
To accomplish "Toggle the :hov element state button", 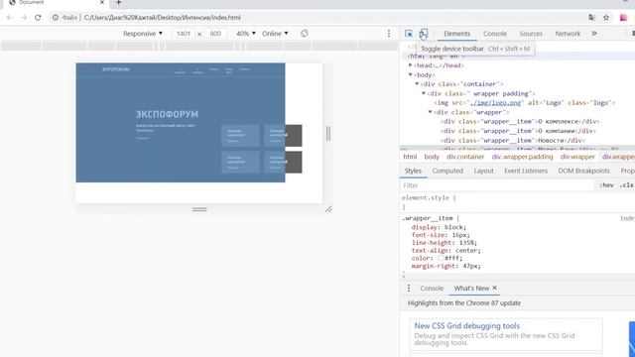I will click(606, 185).
